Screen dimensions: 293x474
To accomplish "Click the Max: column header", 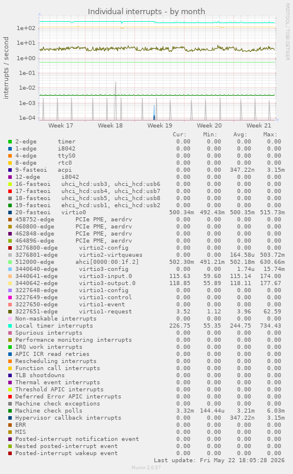I will click(271, 135).
